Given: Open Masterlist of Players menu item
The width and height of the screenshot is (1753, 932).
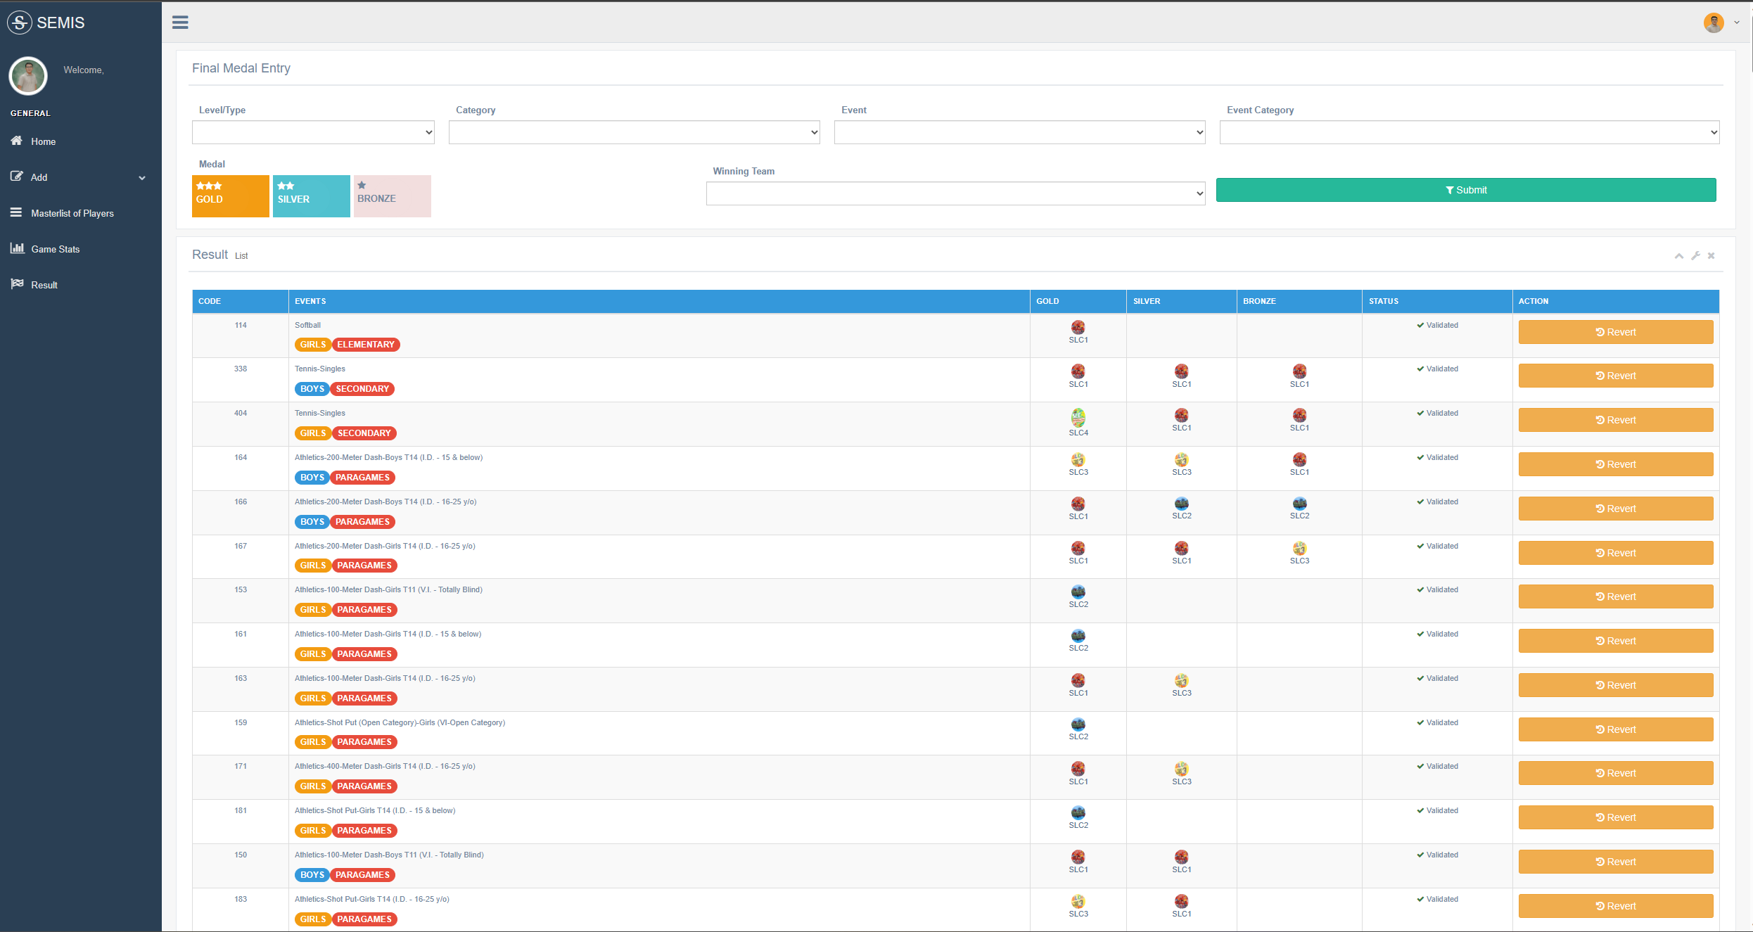Looking at the screenshot, I should point(72,213).
